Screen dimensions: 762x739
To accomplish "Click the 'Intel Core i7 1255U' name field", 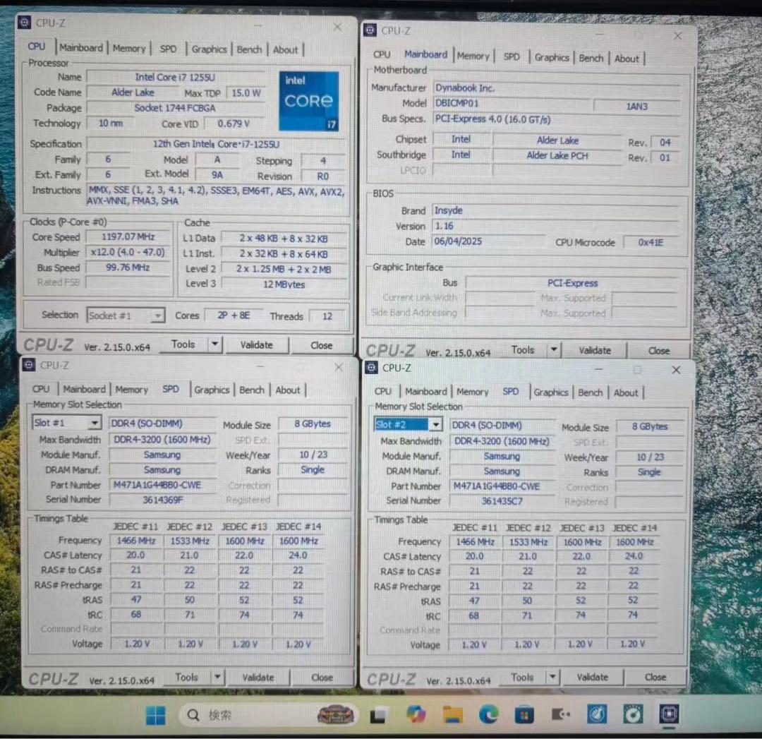I will click(x=176, y=77).
